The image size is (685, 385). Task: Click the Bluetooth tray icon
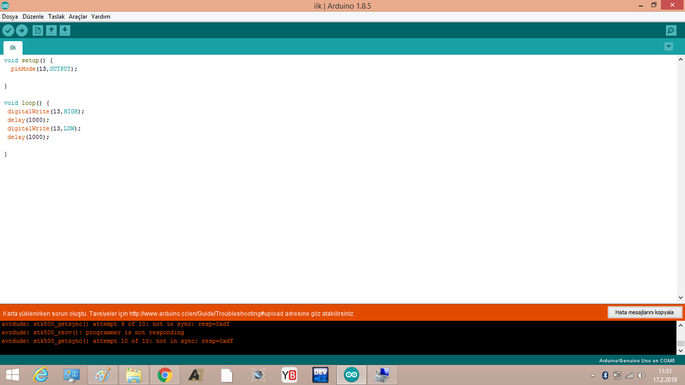coord(605,375)
